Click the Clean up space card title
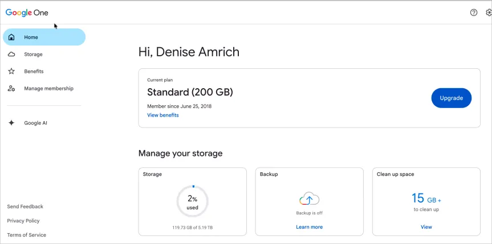The height and width of the screenshot is (244, 492). (x=395, y=174)
